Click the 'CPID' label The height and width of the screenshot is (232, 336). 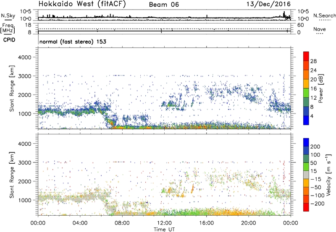tap(9, 40)
